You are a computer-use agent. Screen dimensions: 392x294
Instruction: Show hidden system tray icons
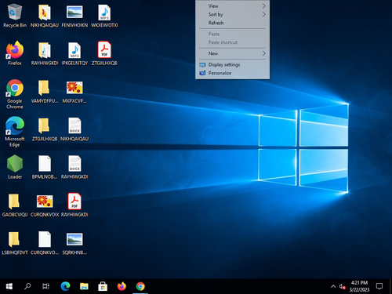[x=333, y=286]
